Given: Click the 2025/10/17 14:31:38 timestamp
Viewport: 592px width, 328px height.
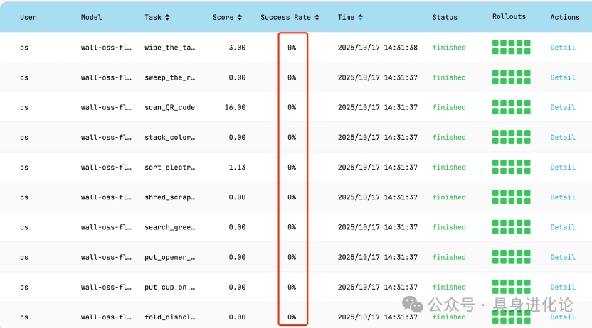Looking at the screenshot, I should point(377,48).
